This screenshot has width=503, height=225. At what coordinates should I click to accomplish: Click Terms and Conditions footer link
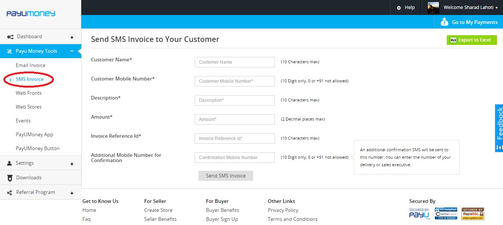click(293, 219)
